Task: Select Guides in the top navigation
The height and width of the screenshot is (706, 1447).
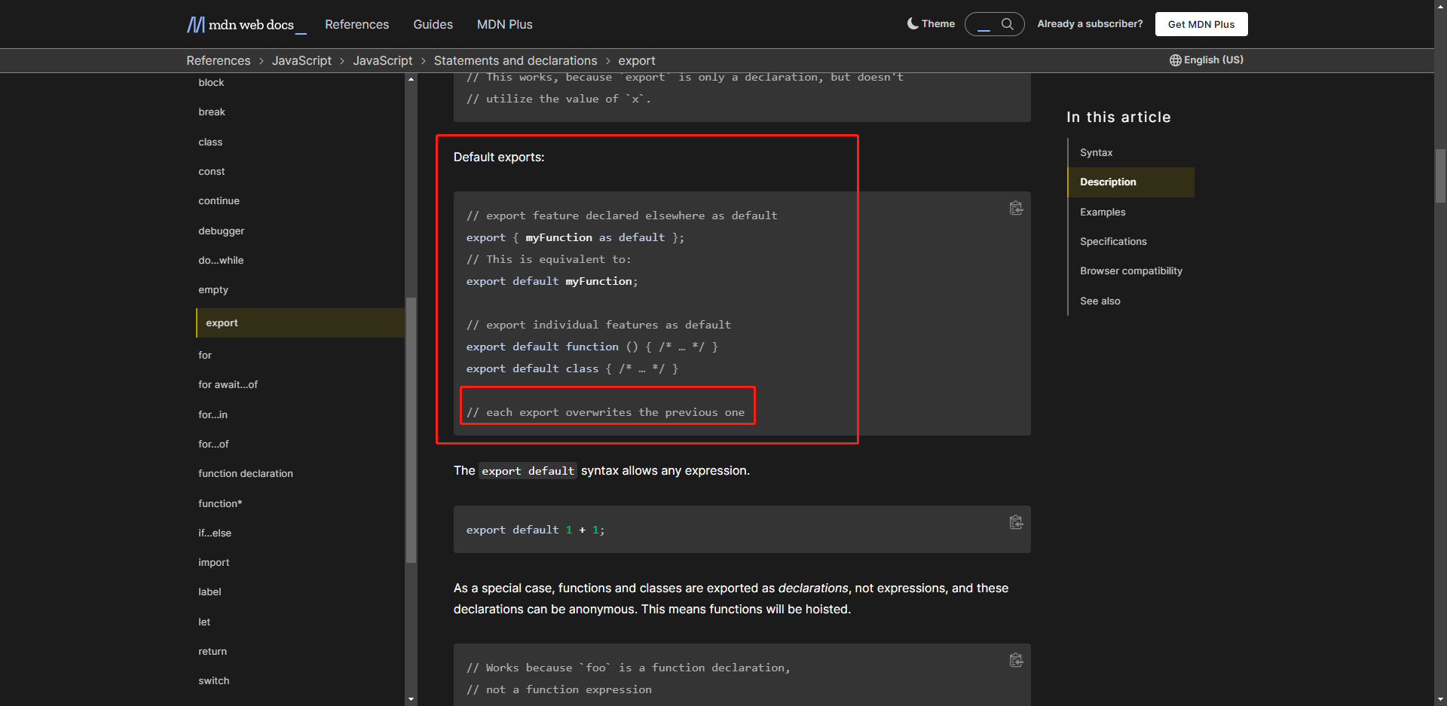Action: click(x=433, y=24)
